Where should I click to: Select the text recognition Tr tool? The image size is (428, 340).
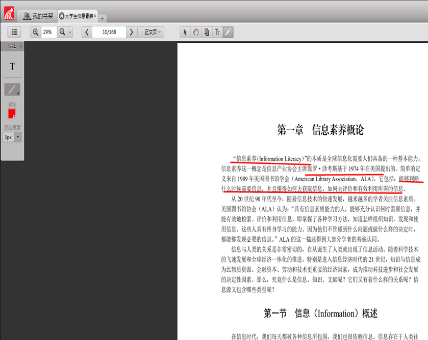coord(217,32)
